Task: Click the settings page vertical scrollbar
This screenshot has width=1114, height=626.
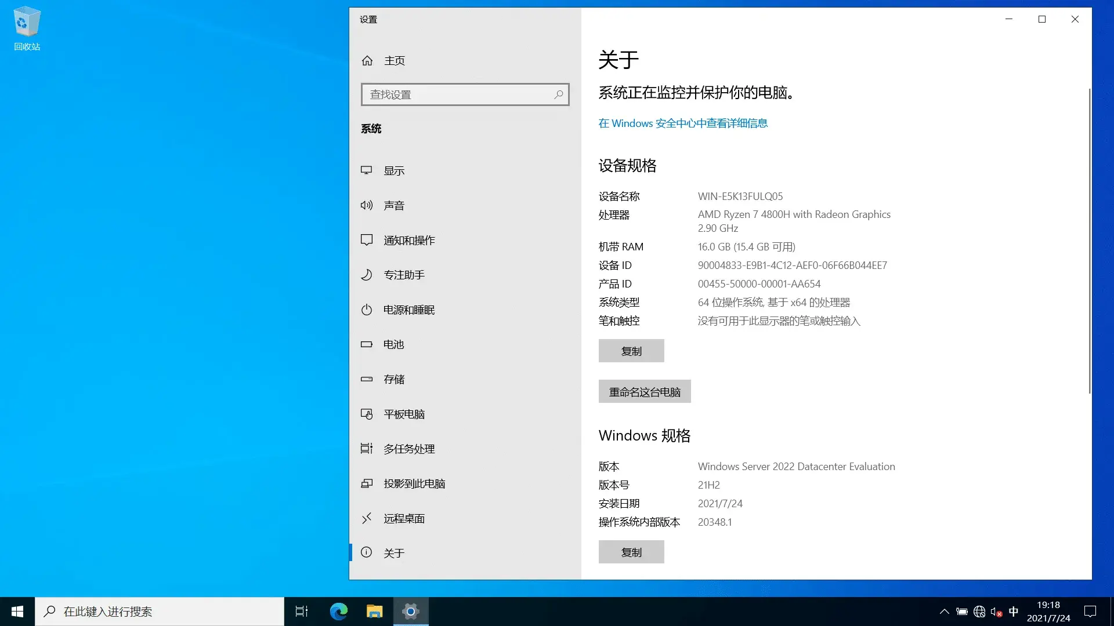Action: pyautogui.click(x=1089, y=241)
